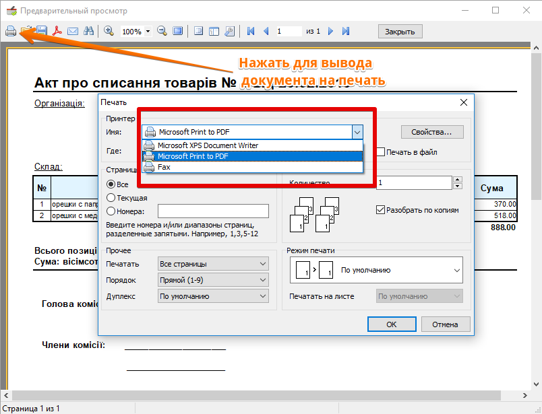The width and height of the screenshot is (542, 414).
Task: Switch to full screen view icon
Action: pos(178,31)
